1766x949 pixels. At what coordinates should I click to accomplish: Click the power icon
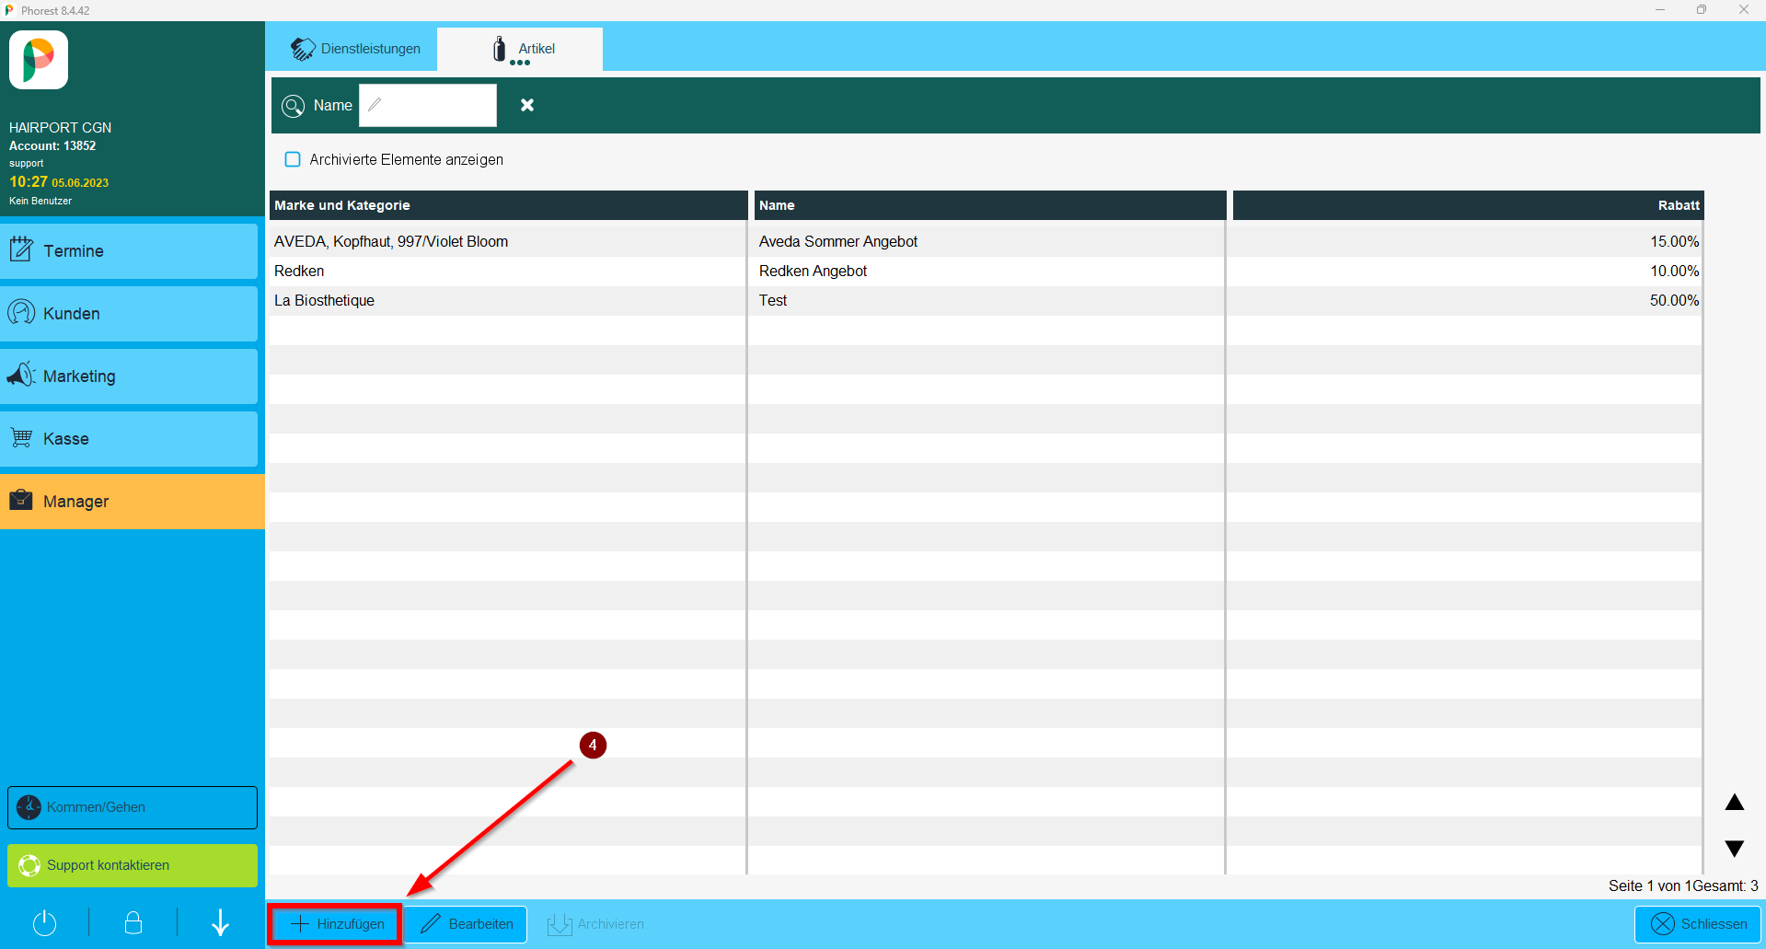click(44, 923)
